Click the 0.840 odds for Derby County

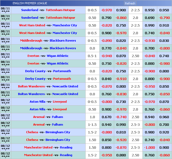point(106,79)
